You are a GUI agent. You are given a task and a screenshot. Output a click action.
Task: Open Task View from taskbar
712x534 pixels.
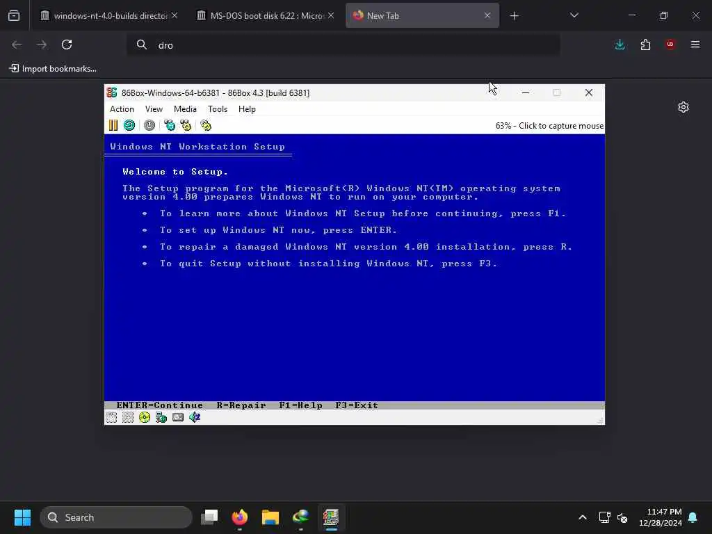(209, 517)
